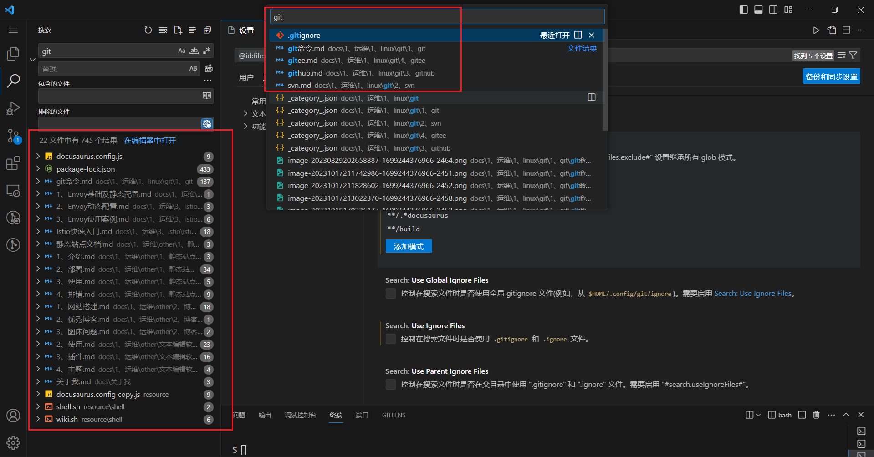Image resolution: width=874 pixels, height=457 pixels.
Task: Switch to 问题 panel tab
Action: coord(239,415)
